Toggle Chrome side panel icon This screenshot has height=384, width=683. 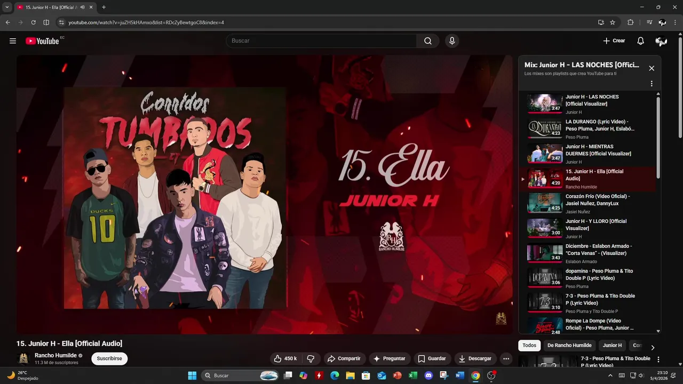[46, 22]
